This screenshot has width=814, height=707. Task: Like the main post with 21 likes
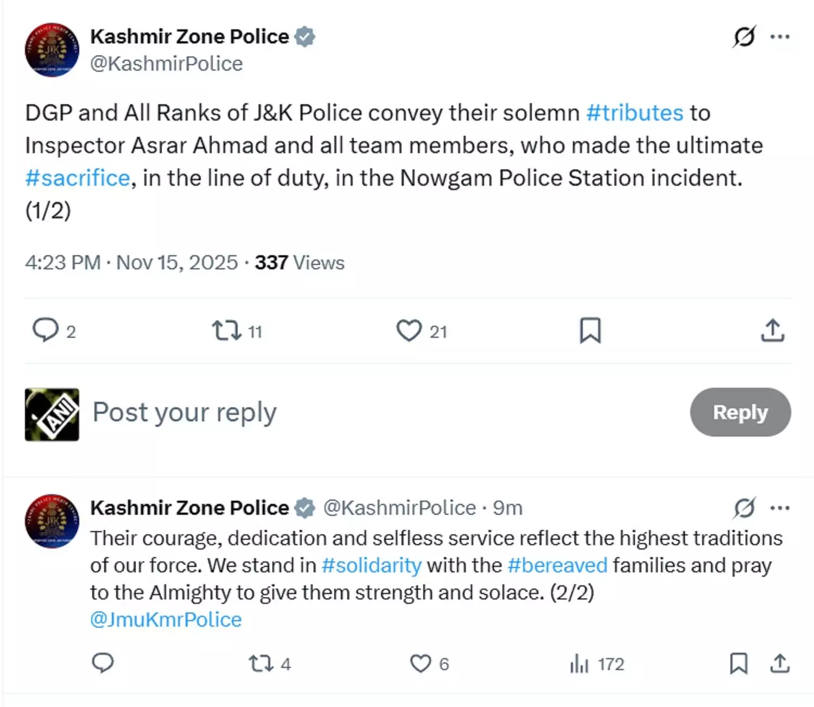(x=409, y=330)
